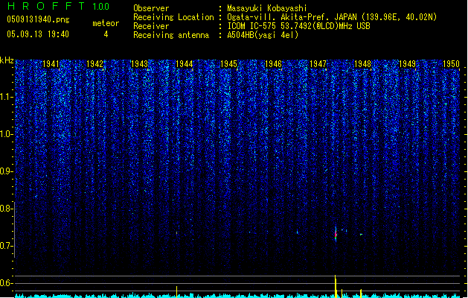
Task: Click observer name Masayuki Kobayashi
Action: click(x=267, y=8)
